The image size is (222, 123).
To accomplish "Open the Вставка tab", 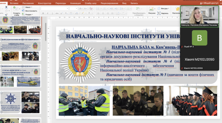I will (x=14, y=3).
